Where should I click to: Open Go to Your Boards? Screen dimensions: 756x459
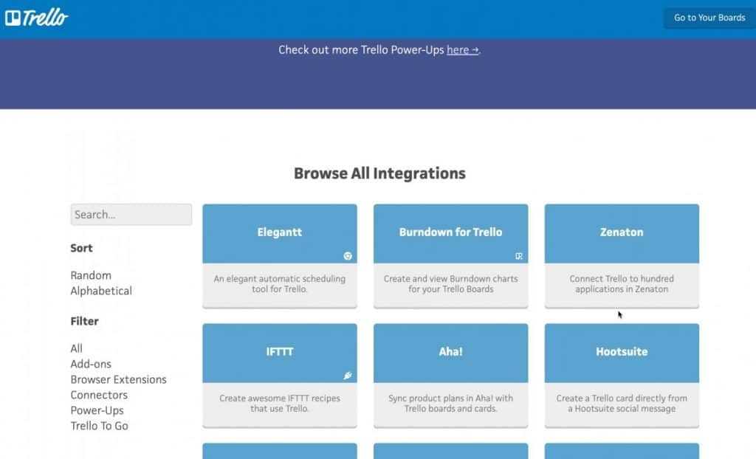tap(709, 18)
